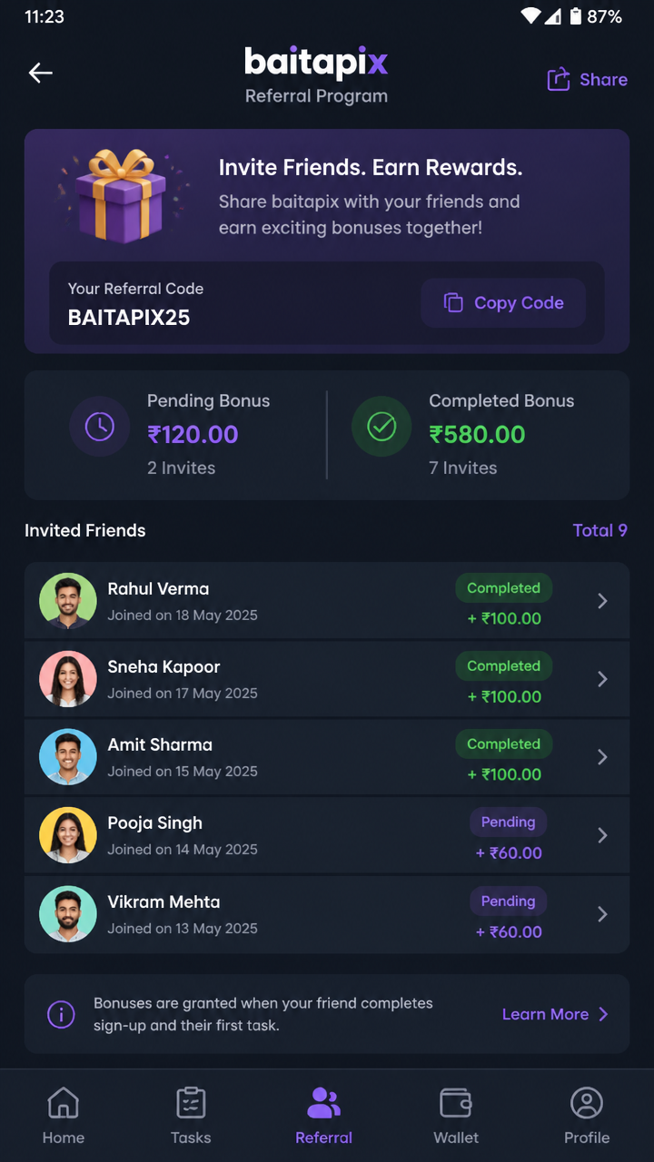654x1162 pixels.
Task: Click Rahul Verma's Completed status badge
Action: coord(503,588)
